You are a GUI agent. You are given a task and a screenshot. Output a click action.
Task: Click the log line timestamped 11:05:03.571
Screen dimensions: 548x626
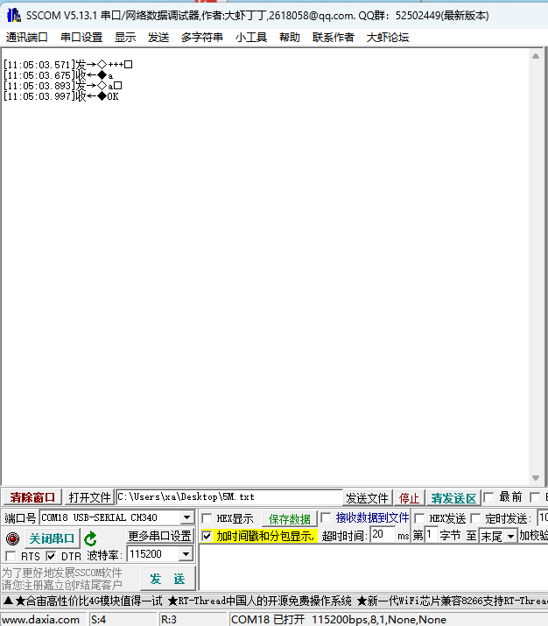coord(68,64)
